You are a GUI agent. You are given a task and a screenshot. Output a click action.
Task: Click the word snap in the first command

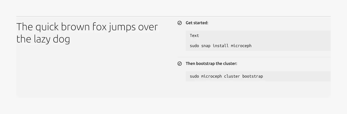[x=206, y=46]
